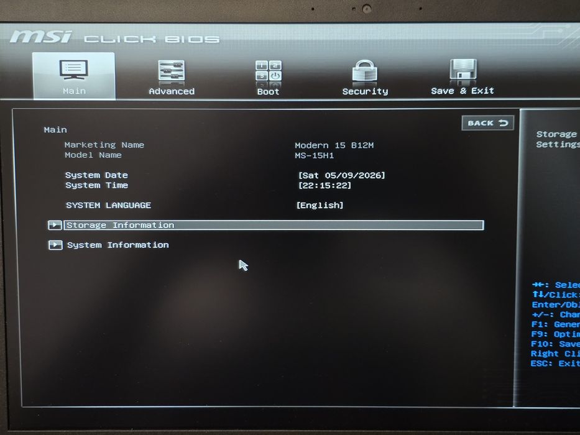Select the Main tab label
Image resolution: width=580 pixels, height=435 pixels.
click(x=75, y=91)
